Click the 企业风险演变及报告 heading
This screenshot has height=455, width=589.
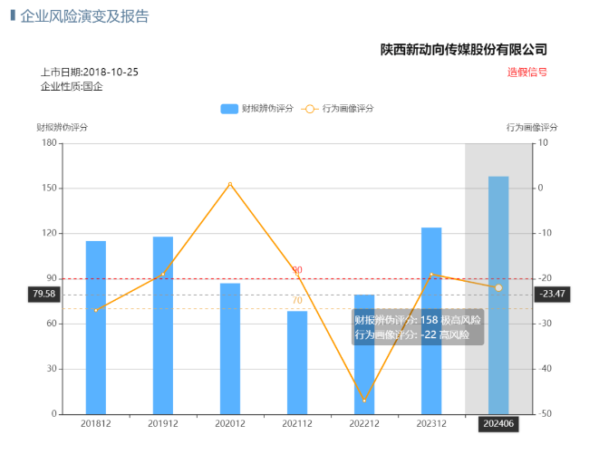tap(84, 16)
